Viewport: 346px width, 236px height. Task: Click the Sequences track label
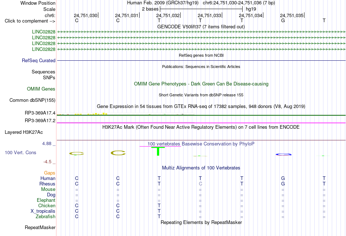pos(43,72)
